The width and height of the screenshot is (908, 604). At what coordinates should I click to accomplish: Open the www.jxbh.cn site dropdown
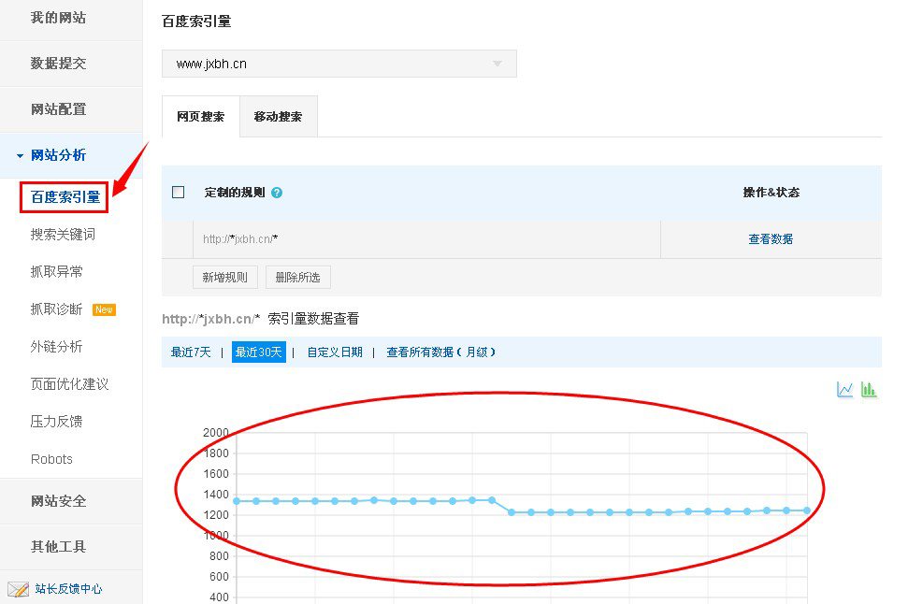[x=337, y=64]
